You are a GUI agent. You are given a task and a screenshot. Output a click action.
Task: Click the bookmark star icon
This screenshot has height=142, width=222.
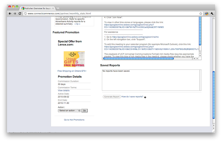click(201, 14)
